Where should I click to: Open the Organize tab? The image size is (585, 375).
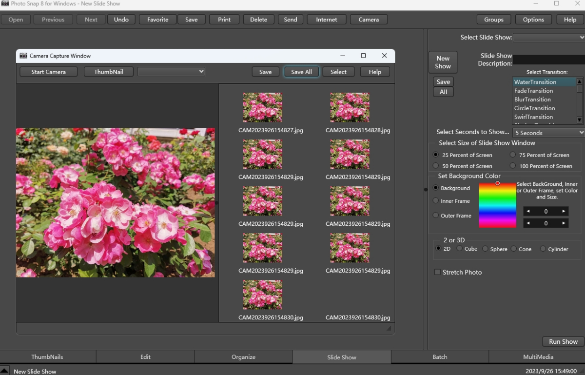click(244, 357)
